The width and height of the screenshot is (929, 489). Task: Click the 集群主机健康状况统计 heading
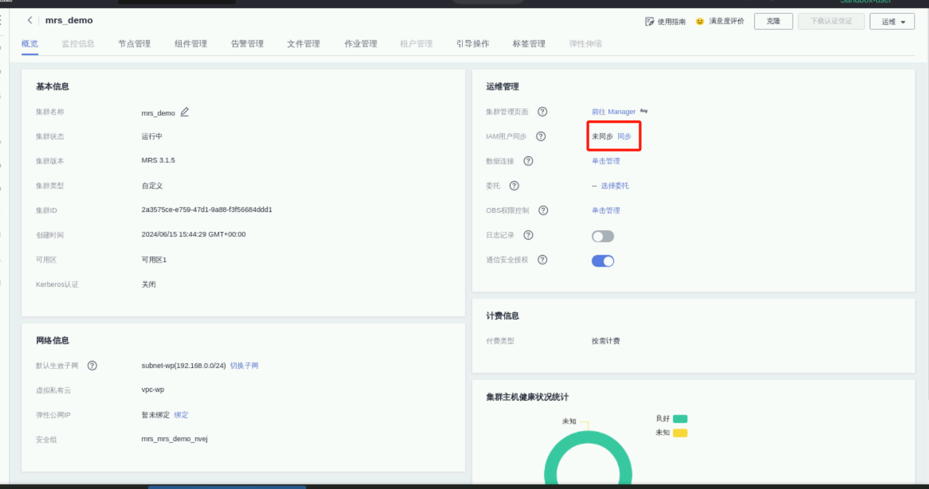point(527,397)
